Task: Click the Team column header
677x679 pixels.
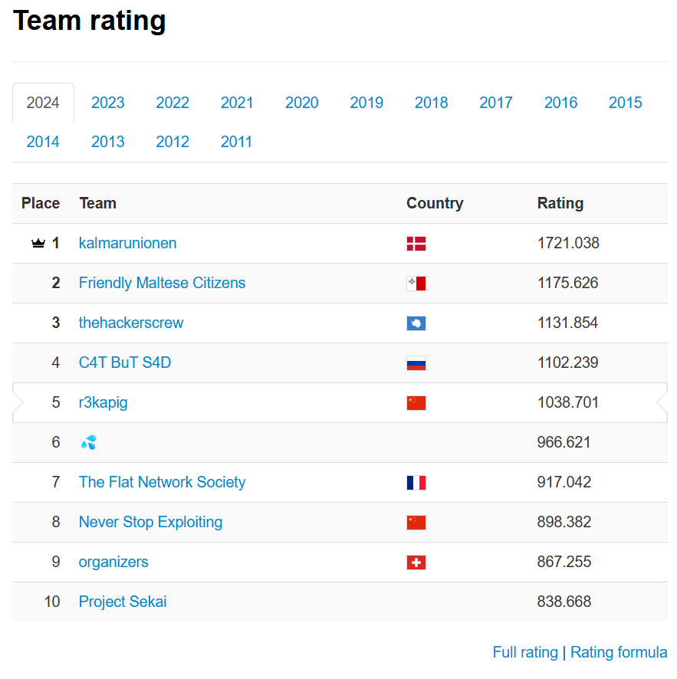Action: (98, 204)
